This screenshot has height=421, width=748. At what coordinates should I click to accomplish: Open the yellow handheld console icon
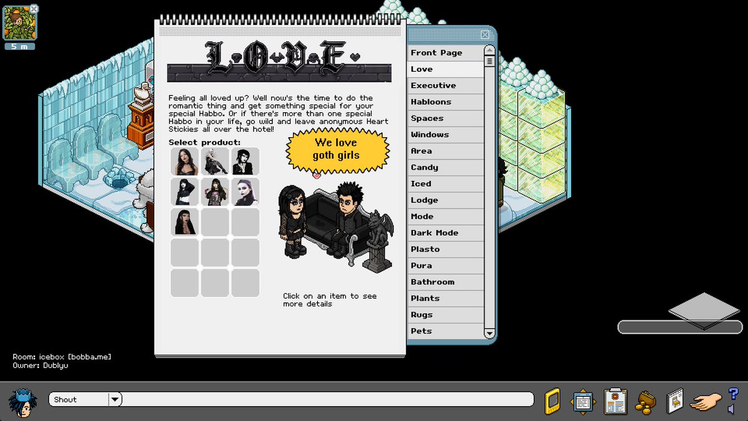pyautogui.click(x=552, y=401)
